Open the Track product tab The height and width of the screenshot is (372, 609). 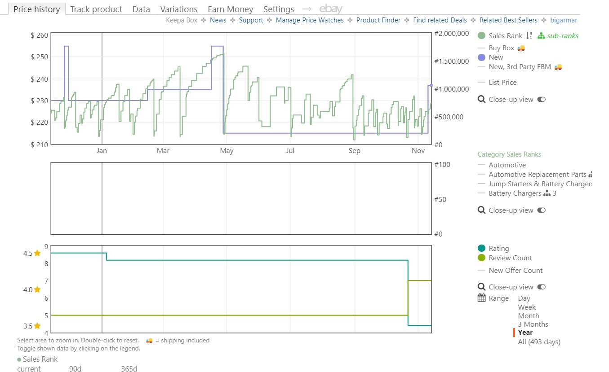(x=96, y=9)
